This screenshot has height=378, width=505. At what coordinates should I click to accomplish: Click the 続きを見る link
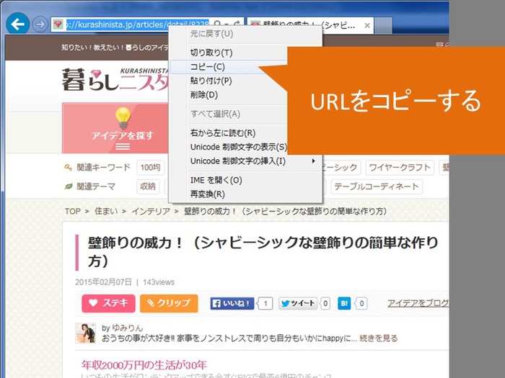click(x=379, y=338)
